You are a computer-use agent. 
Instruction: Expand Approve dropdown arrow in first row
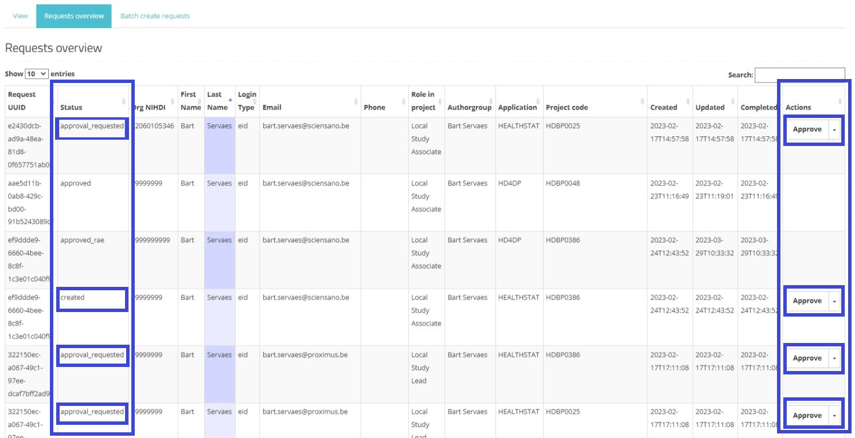pos(834,129)
